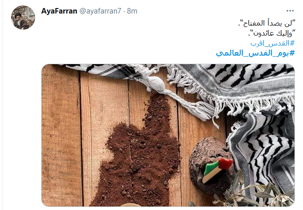Click the separator dot before the 8m timestamp

[124, 11]
